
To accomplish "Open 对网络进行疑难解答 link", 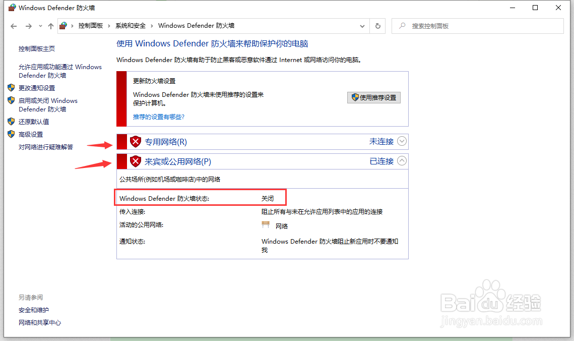I will [46, 147].
